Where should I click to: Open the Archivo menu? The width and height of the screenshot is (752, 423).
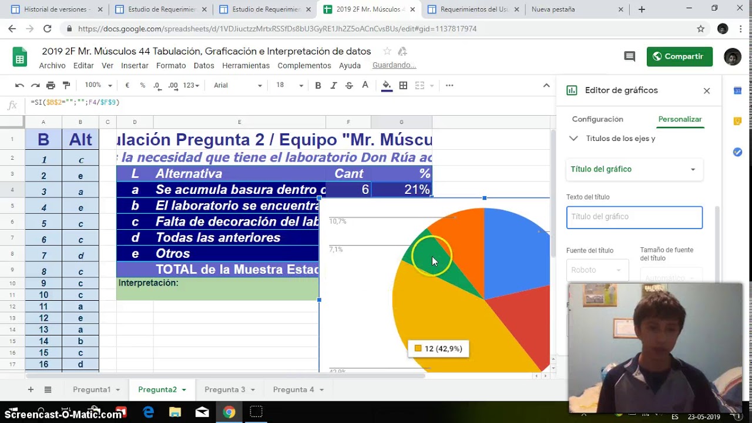52,66
